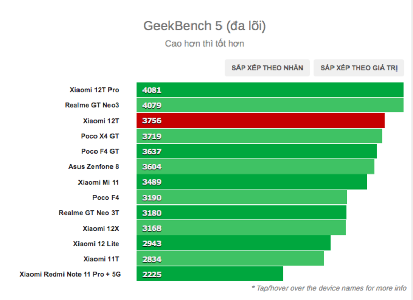Image resolution: width=413 pixels, height=300 pixels.
Task: Click the red Xiaomi 12T bar (3756)
Action: [261, 121]
